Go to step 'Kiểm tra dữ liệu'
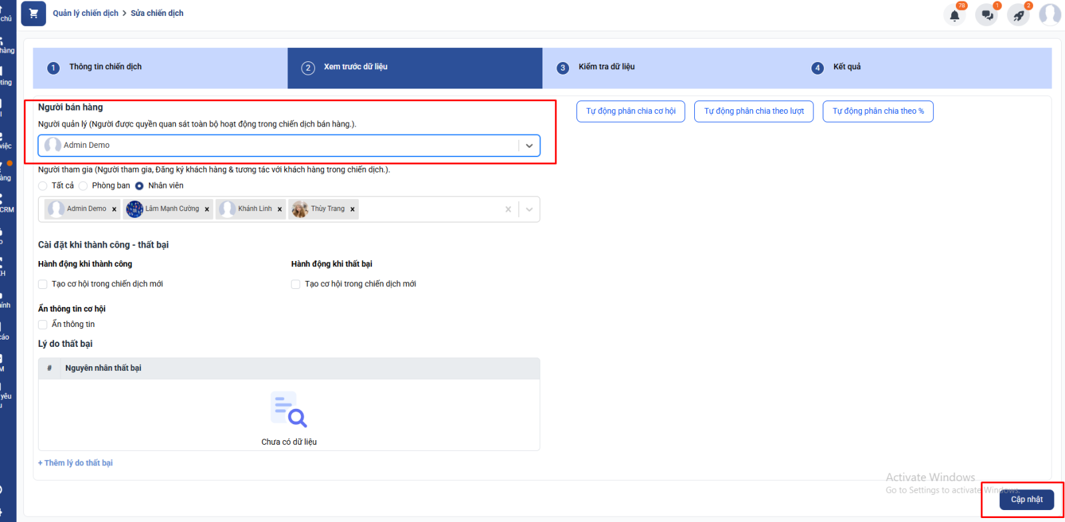Viewport: 1065px width, 522px height. click(606, 67)
